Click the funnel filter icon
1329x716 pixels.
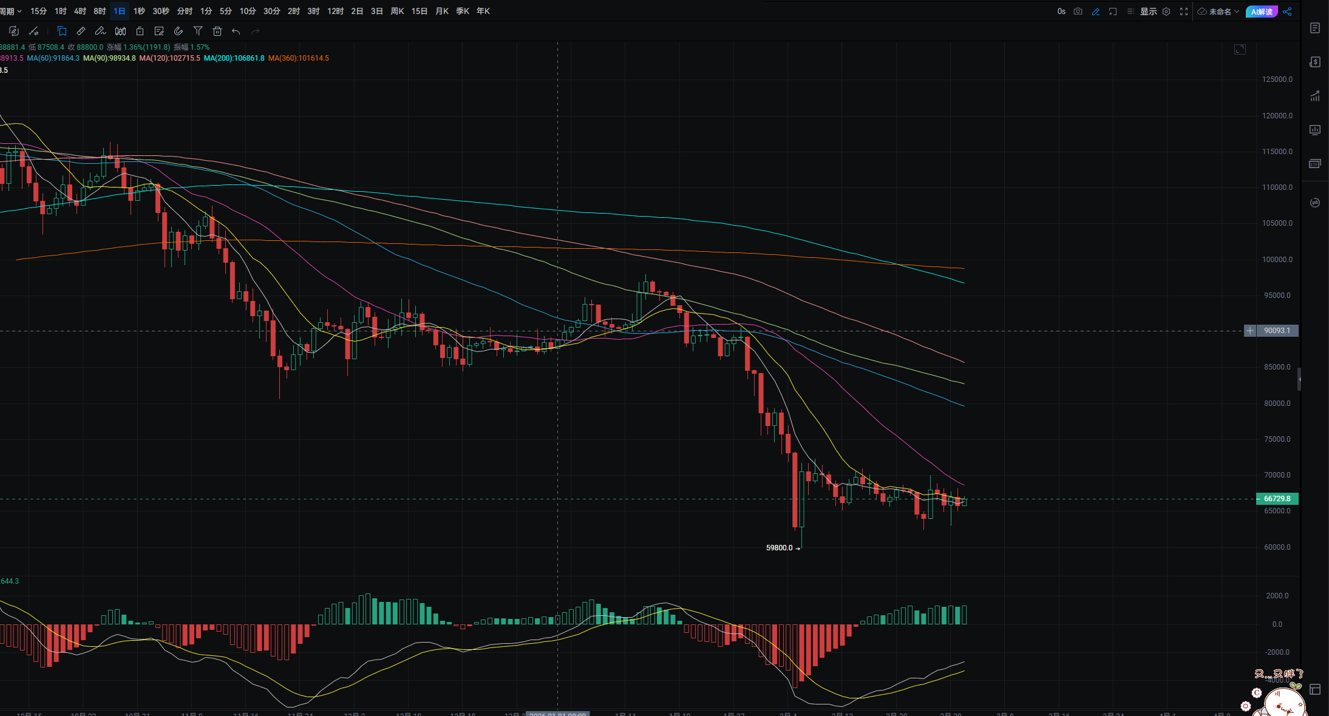click(x=198, y=31)
